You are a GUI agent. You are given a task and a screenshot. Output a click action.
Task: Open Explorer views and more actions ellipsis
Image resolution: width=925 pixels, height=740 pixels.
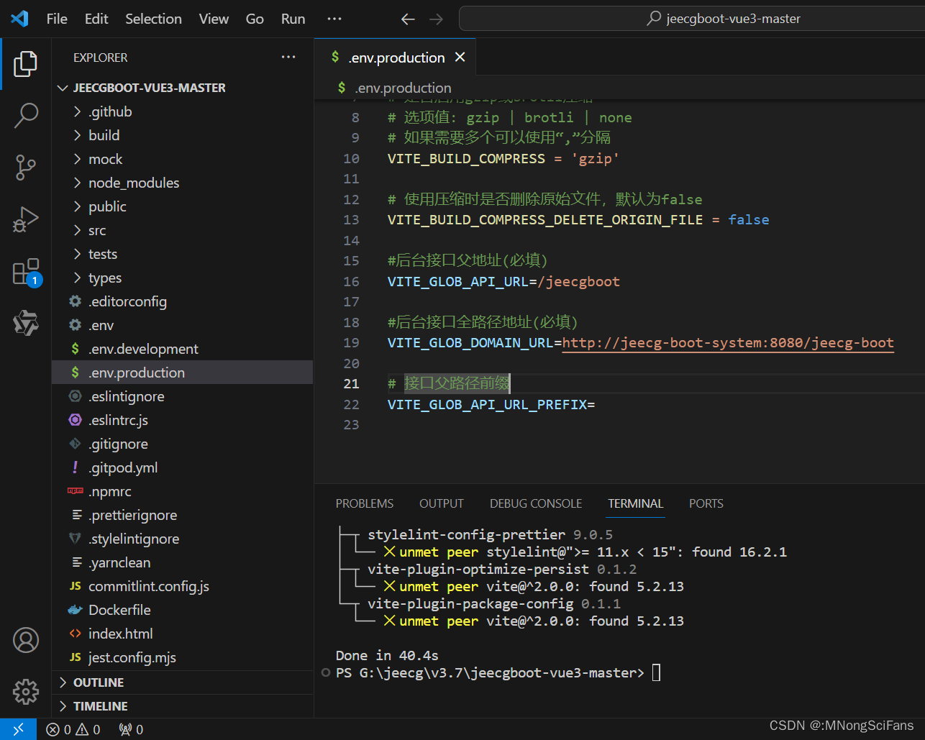pos(288,58)
